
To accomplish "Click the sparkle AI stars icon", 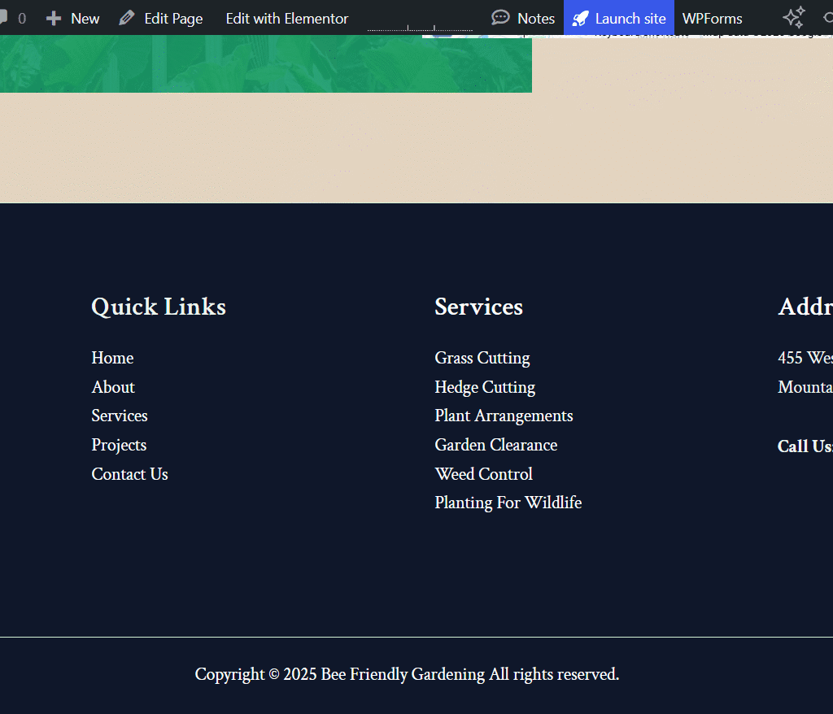I will [x=793, y=17].
